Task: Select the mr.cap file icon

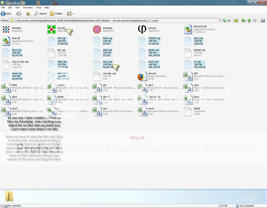Action: [188, 65]
